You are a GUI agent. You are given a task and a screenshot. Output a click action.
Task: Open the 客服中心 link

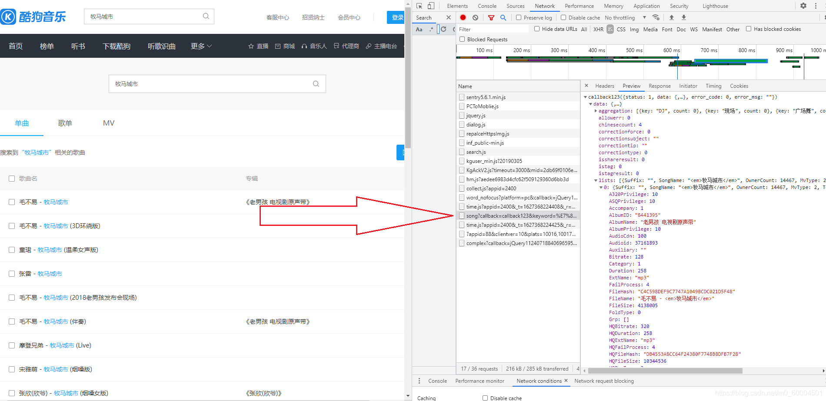(278, 17)
